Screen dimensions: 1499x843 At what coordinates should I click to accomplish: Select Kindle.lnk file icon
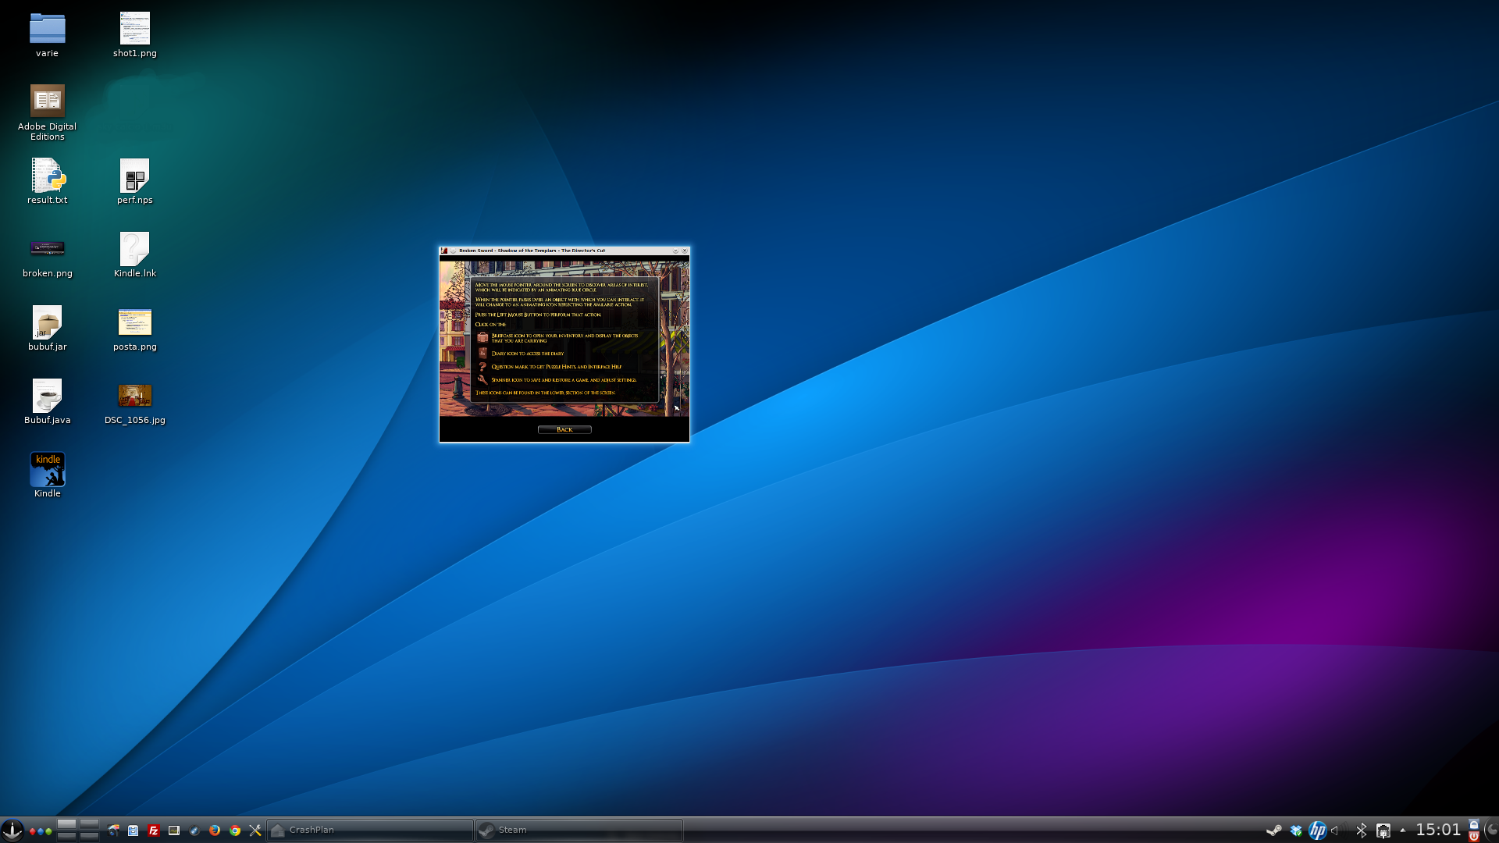pyautogui.click(x=134, y=255)
